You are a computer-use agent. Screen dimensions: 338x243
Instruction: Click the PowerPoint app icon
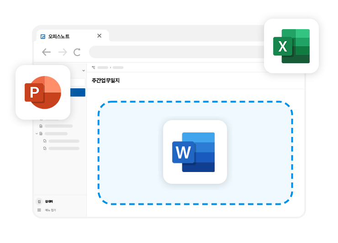(43, 92)
